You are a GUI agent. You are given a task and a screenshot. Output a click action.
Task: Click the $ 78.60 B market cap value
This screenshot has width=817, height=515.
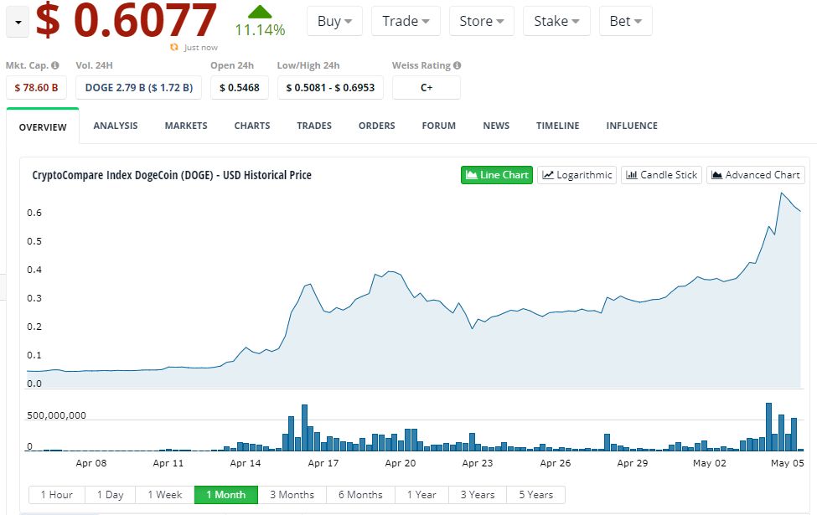point(36,87)
